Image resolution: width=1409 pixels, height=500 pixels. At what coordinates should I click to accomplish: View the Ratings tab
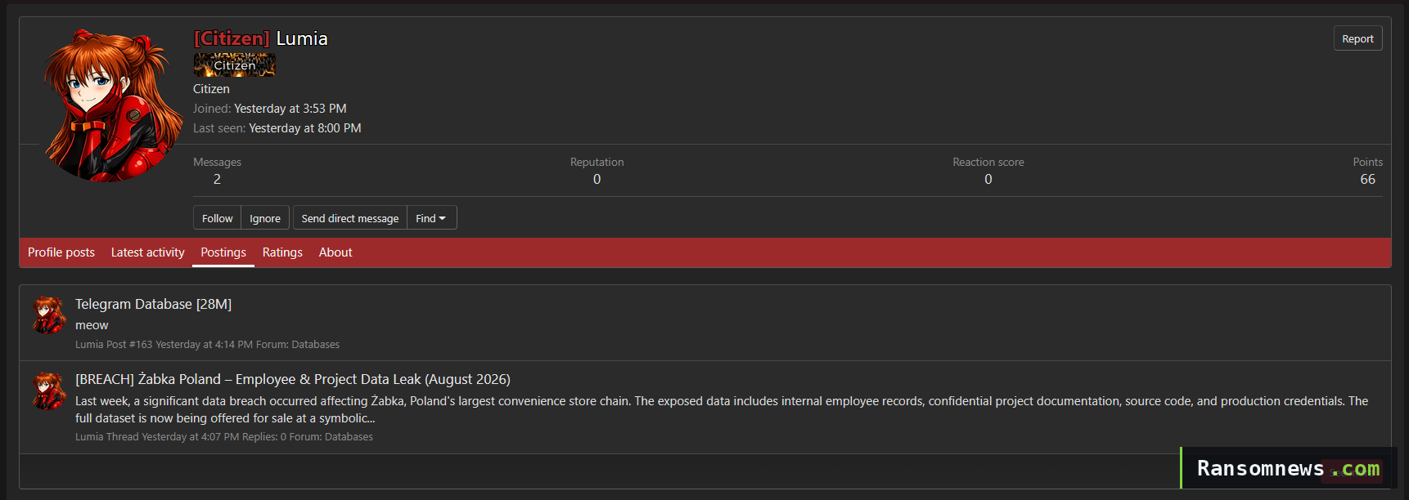[282, 252]
